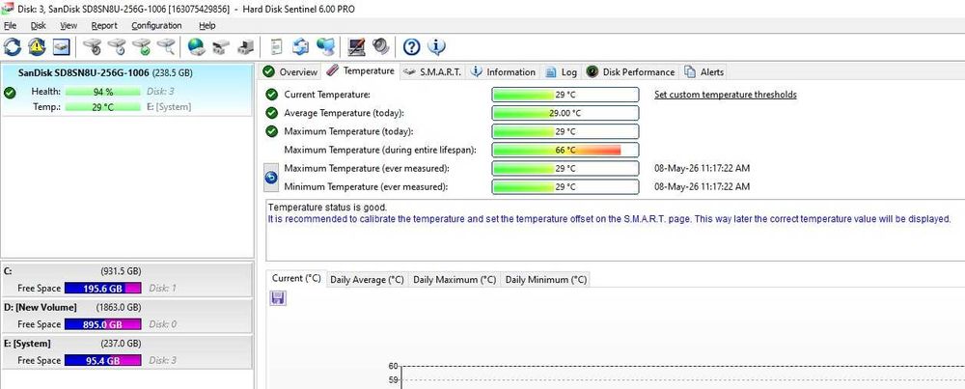Click the two-drives toolbar icon
The width and height of the screenshot is (965, 389).
(221, 46)
